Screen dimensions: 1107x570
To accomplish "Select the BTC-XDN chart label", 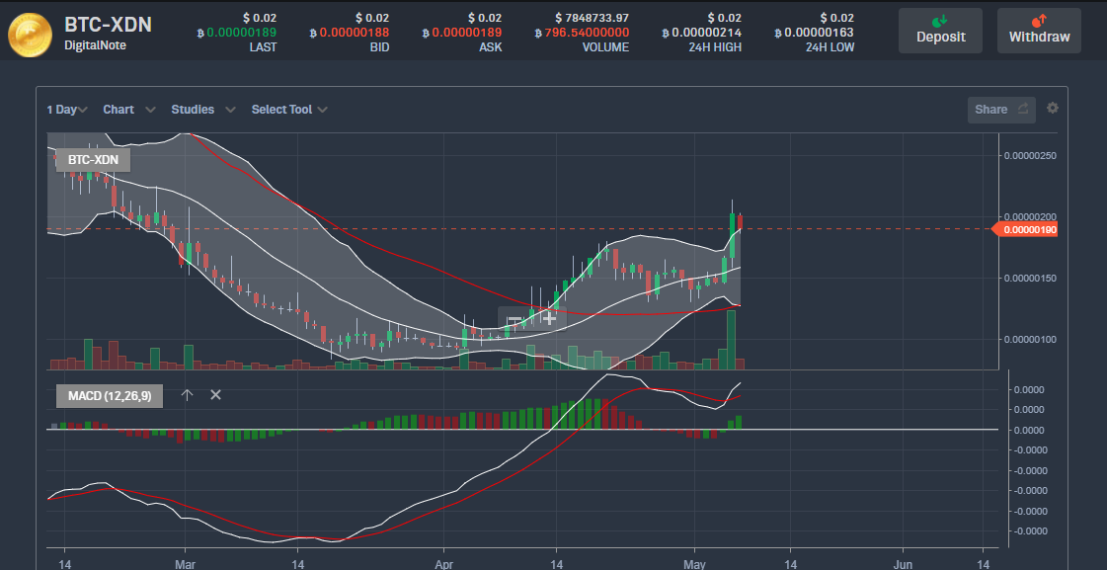I will tap(93, 160).
